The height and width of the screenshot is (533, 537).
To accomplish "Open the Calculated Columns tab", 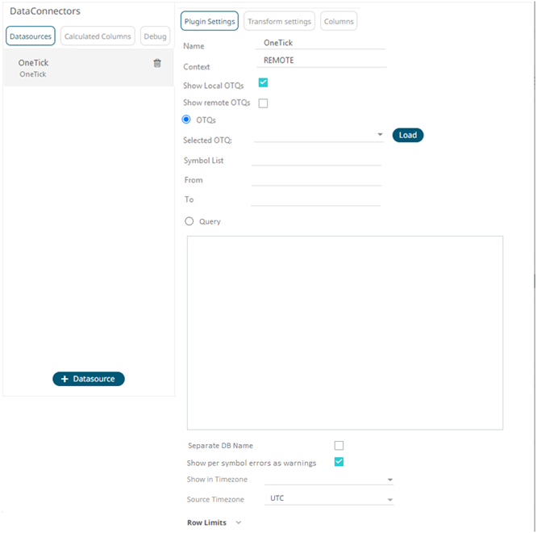I will 98,36.
